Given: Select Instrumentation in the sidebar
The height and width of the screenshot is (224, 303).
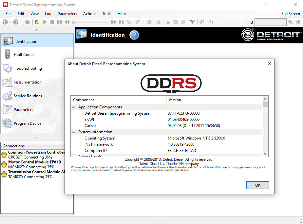Looking at the screenshot, I should point(28,82).
